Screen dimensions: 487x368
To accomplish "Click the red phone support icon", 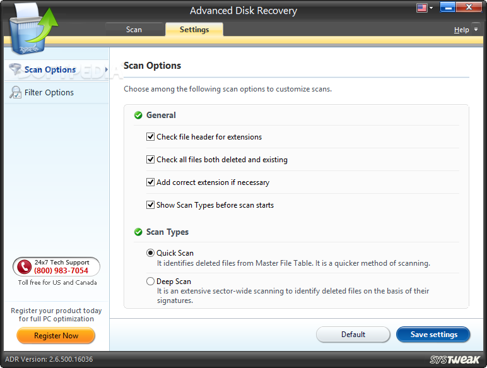I will (x=24, y=266).
